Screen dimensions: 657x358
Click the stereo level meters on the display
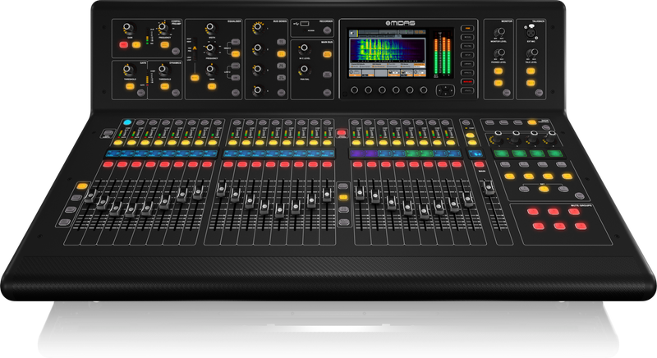tap(443, 56)
